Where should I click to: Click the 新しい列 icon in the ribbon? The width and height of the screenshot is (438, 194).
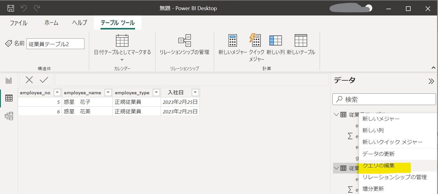click(x=276, y=41)
